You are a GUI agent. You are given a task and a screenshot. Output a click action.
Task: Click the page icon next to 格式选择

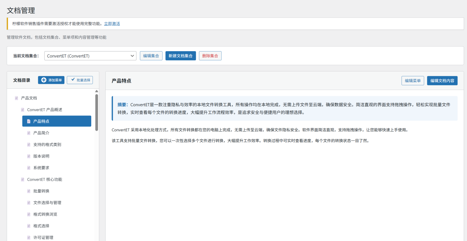29,226
